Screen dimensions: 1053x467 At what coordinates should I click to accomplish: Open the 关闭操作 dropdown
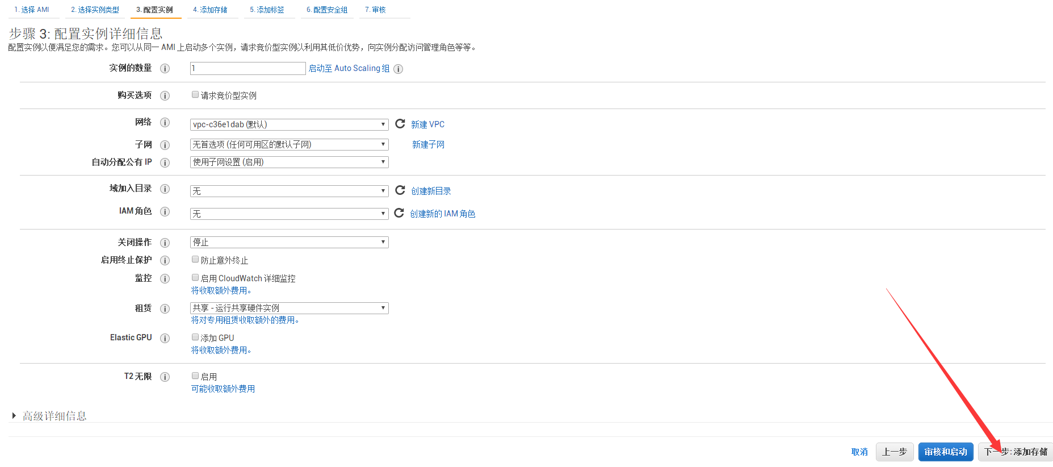tap(289, 243)
